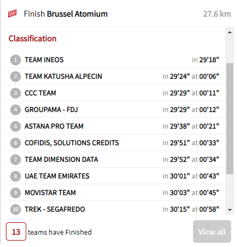Image resolution: width=237 pixels, height=247 pixels.
Task: Click the rank 6 badge beside Cofidis
Action: click(x=16, y=143)
